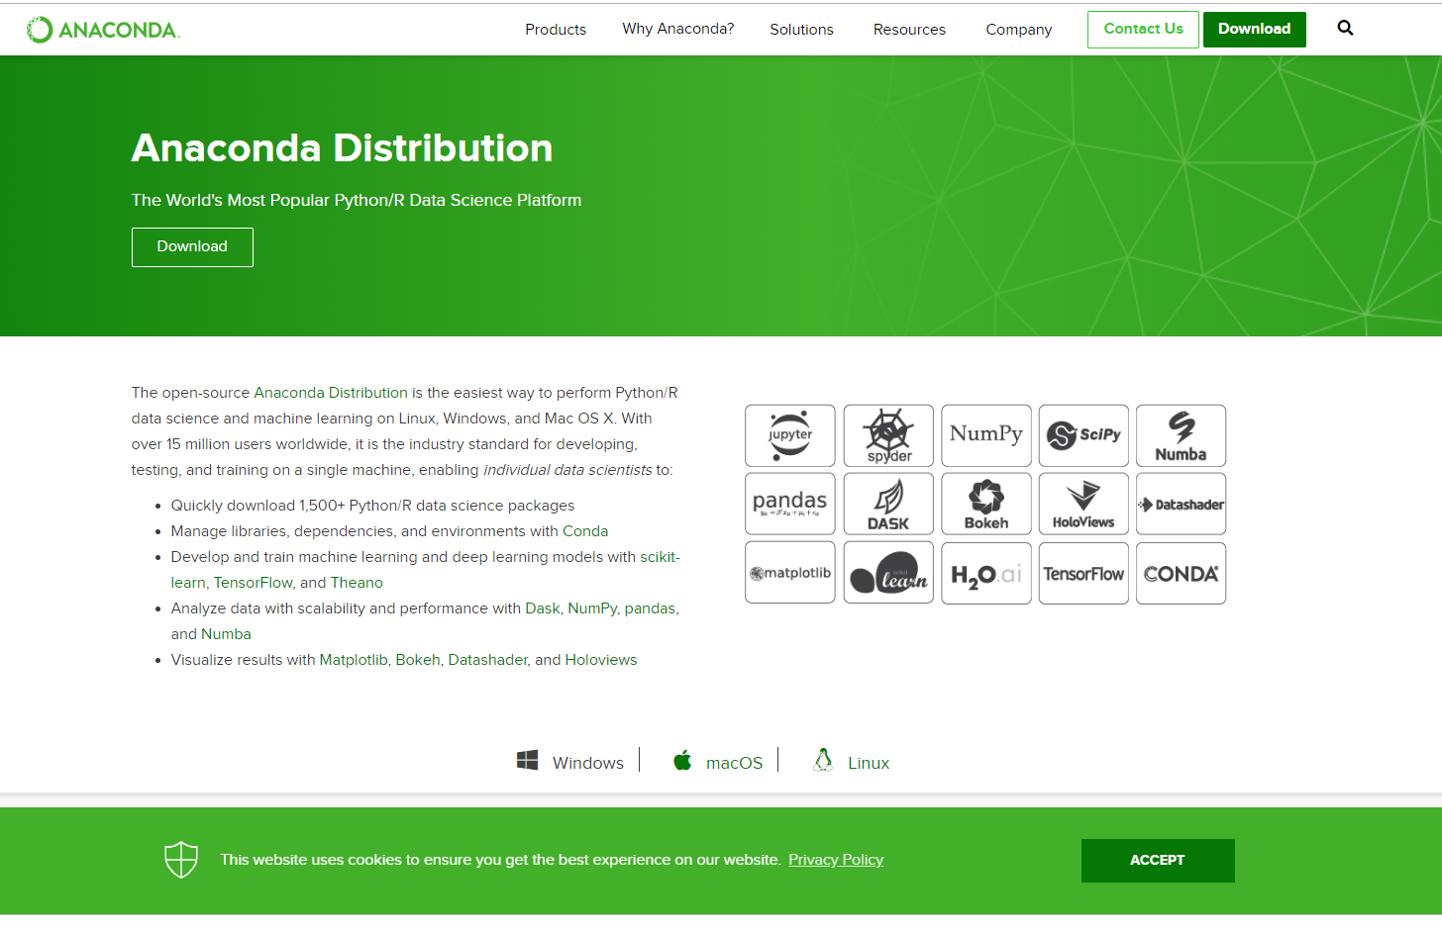
Task: Open the Solutions menu
Action: click(x=801, y=30)
